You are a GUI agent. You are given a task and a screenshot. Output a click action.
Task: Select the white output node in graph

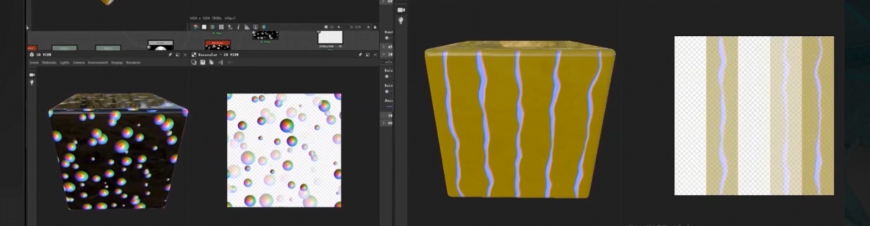coord(330,37)
